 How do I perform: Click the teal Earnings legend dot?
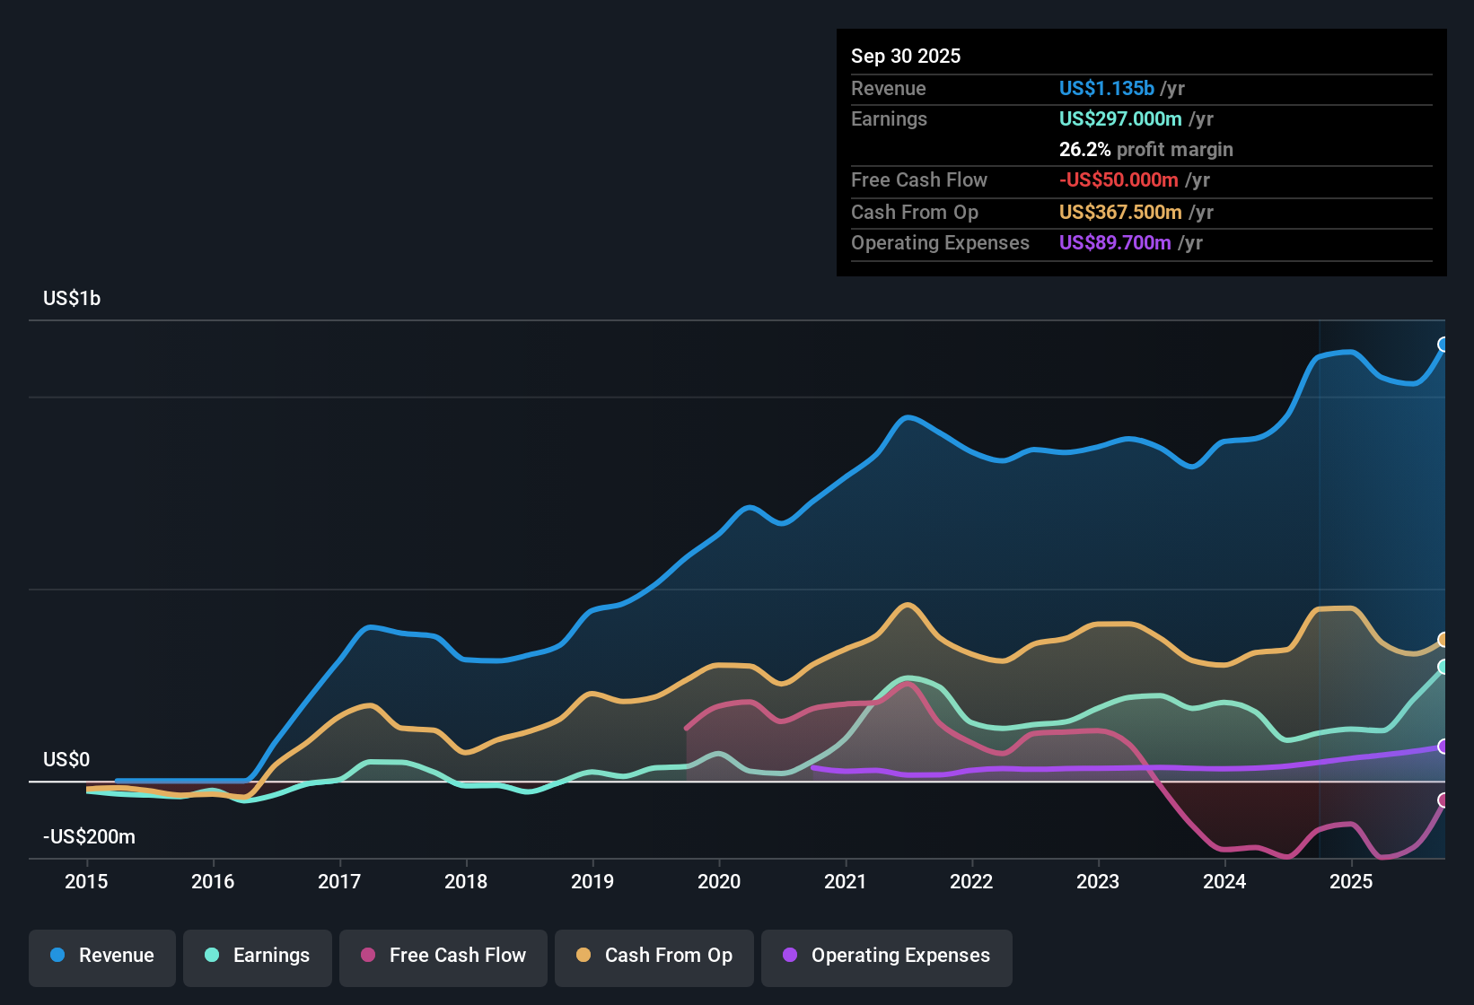[x=211, y=956]
